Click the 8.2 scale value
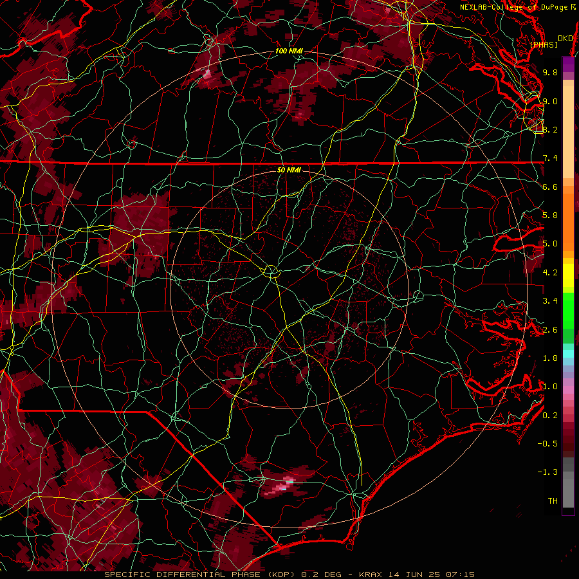The width and height of the screenshot is (579, 579). coord(550,129)
